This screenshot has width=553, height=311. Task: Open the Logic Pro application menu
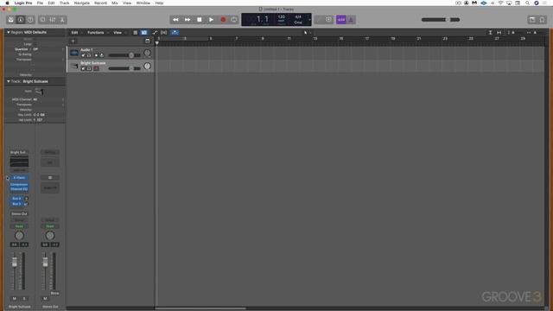coord(23,3)
